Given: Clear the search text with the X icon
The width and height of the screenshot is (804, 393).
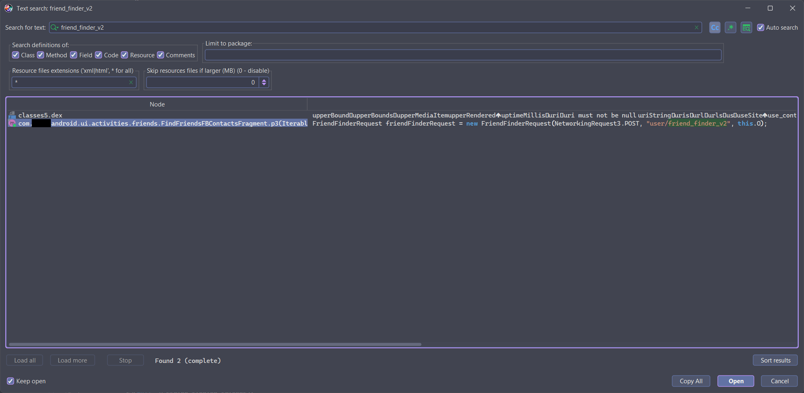Looking at the screenshot, I should click(697, 28).
